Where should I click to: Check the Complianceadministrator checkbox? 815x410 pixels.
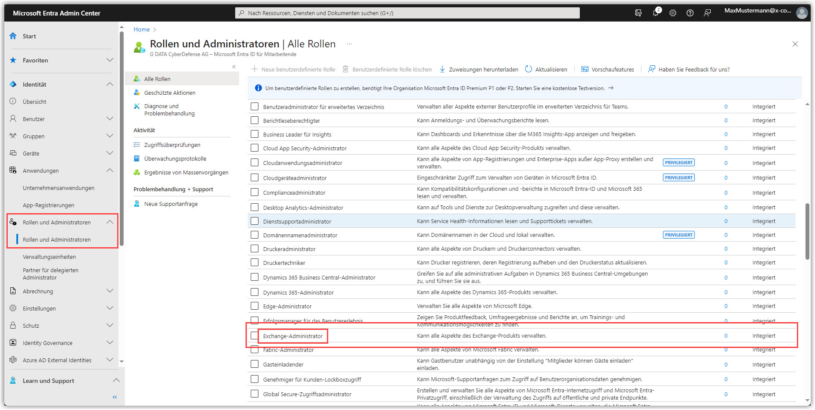pyautogui.click(x=255, y=192)
